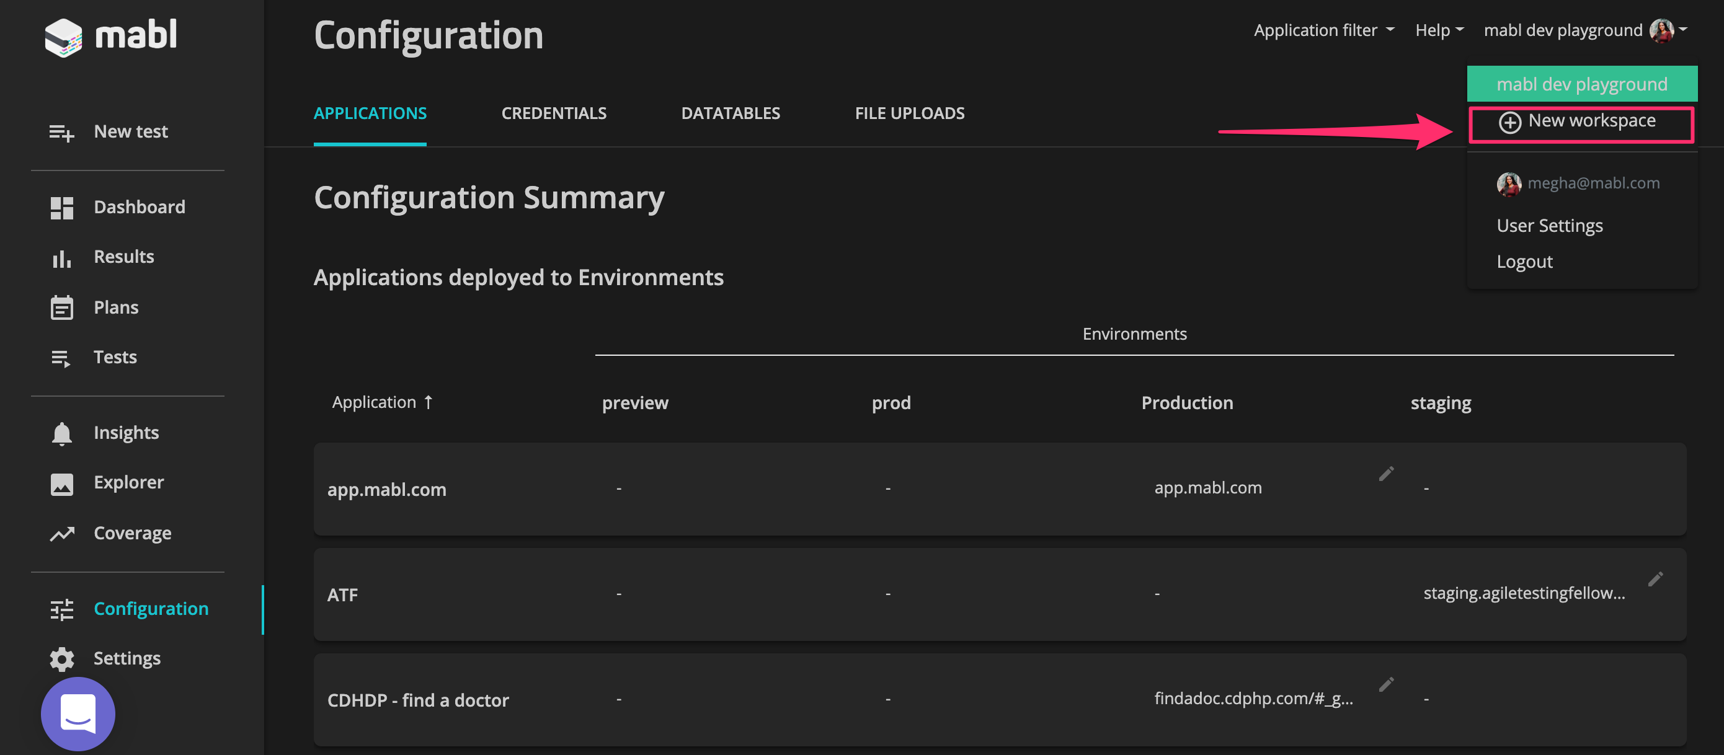Edit the CDHDP Production URL pencil

(1386, 685)
